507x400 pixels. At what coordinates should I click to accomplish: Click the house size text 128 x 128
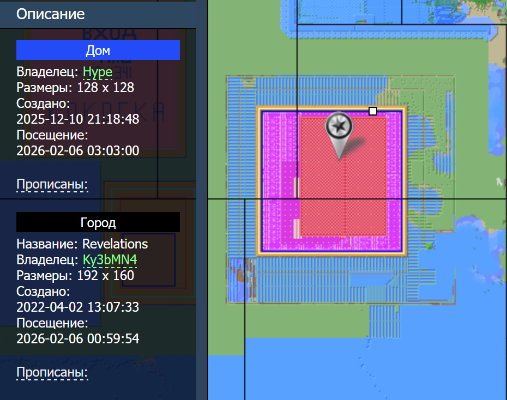pos(105,87)
